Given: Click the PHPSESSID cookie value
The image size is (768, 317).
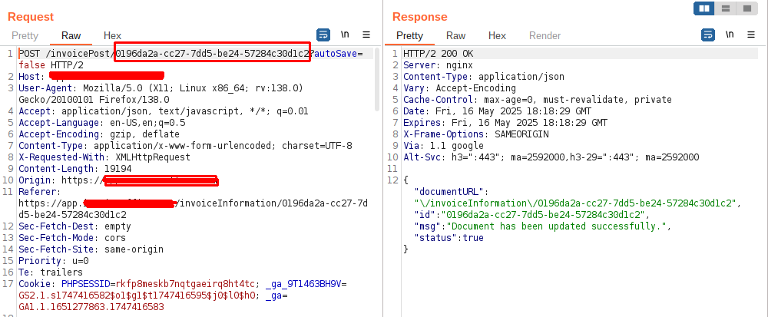Looking at the screenshot, I should click(186, 284).
